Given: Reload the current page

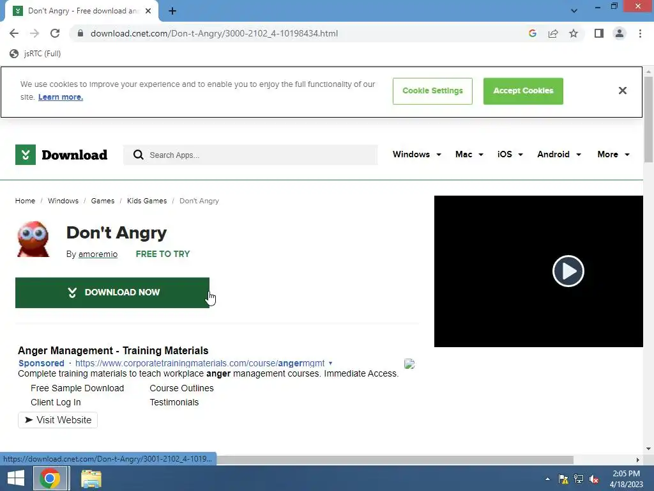Looking at the screenshot, I should (x=55, y=33).
